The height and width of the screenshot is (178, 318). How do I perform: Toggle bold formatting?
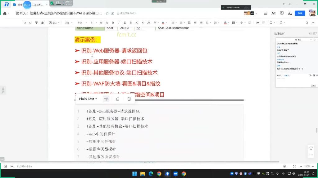pyautogui.click(x=113, y=23)
